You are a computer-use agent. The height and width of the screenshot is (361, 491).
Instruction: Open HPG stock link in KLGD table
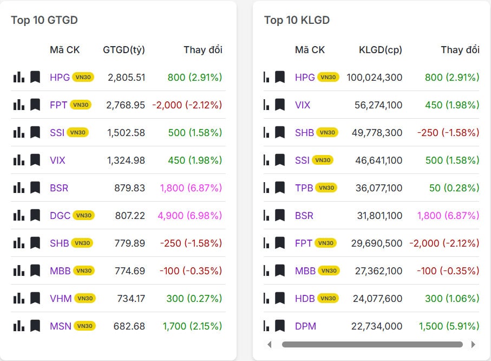tap(305, 77)
